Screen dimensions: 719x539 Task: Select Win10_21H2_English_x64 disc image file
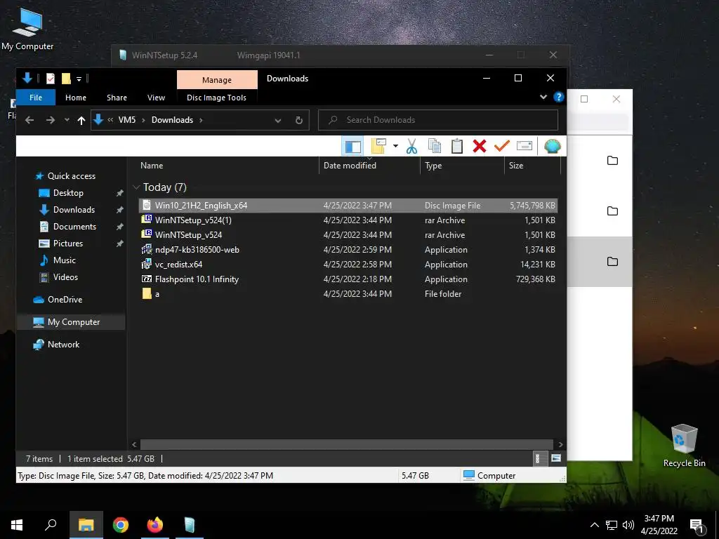(x=348, y=206)
